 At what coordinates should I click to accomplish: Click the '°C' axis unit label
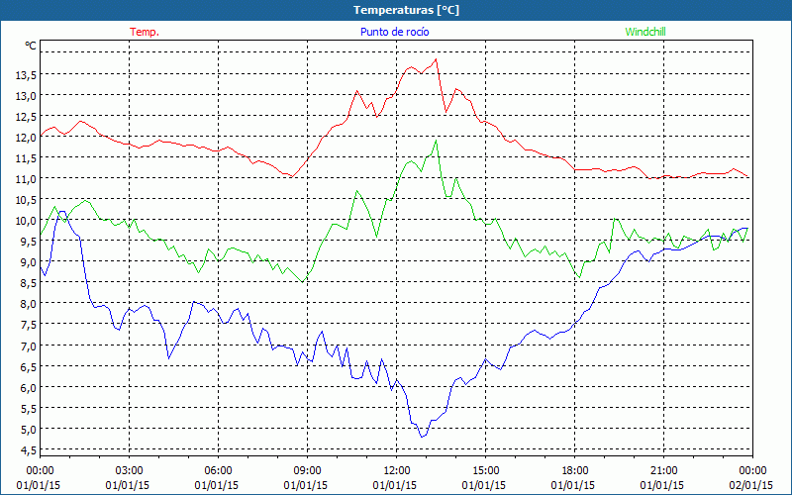(30, 46)
